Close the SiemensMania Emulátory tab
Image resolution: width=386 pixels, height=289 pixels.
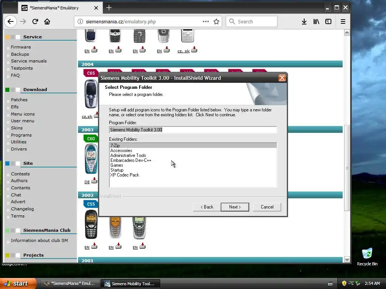click(96, 8)
